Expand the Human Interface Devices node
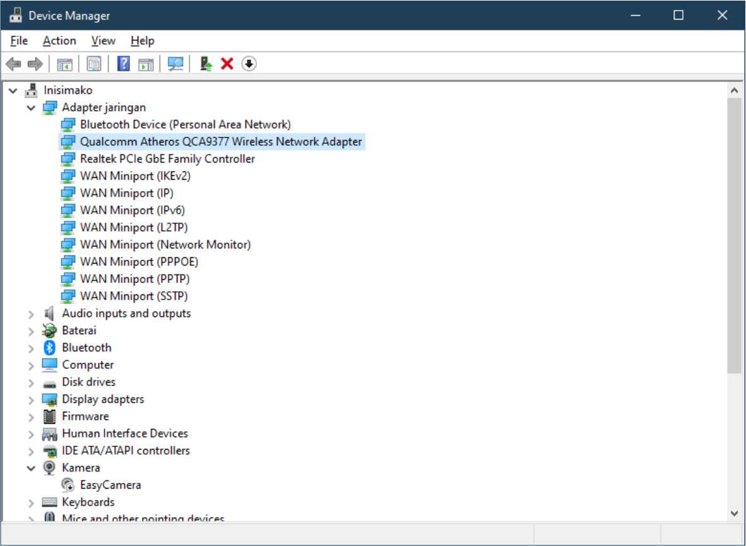 pos(32,434)
